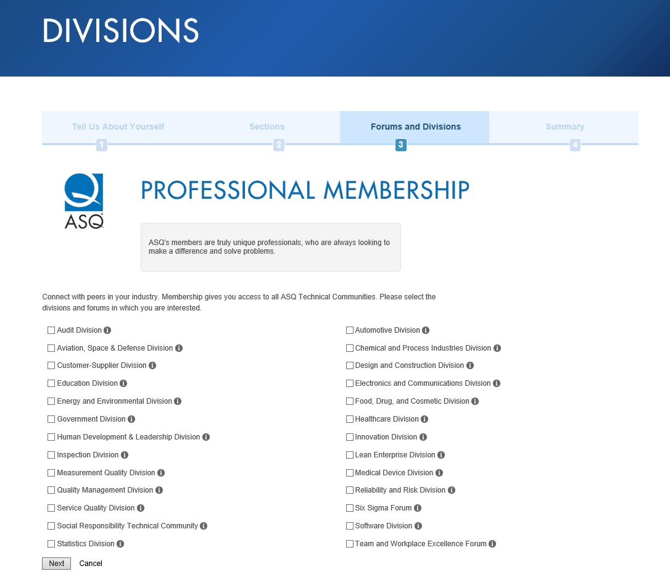
Task: Check the Lean Enterprise Division checkbox
Action: [x=350, y=455]
